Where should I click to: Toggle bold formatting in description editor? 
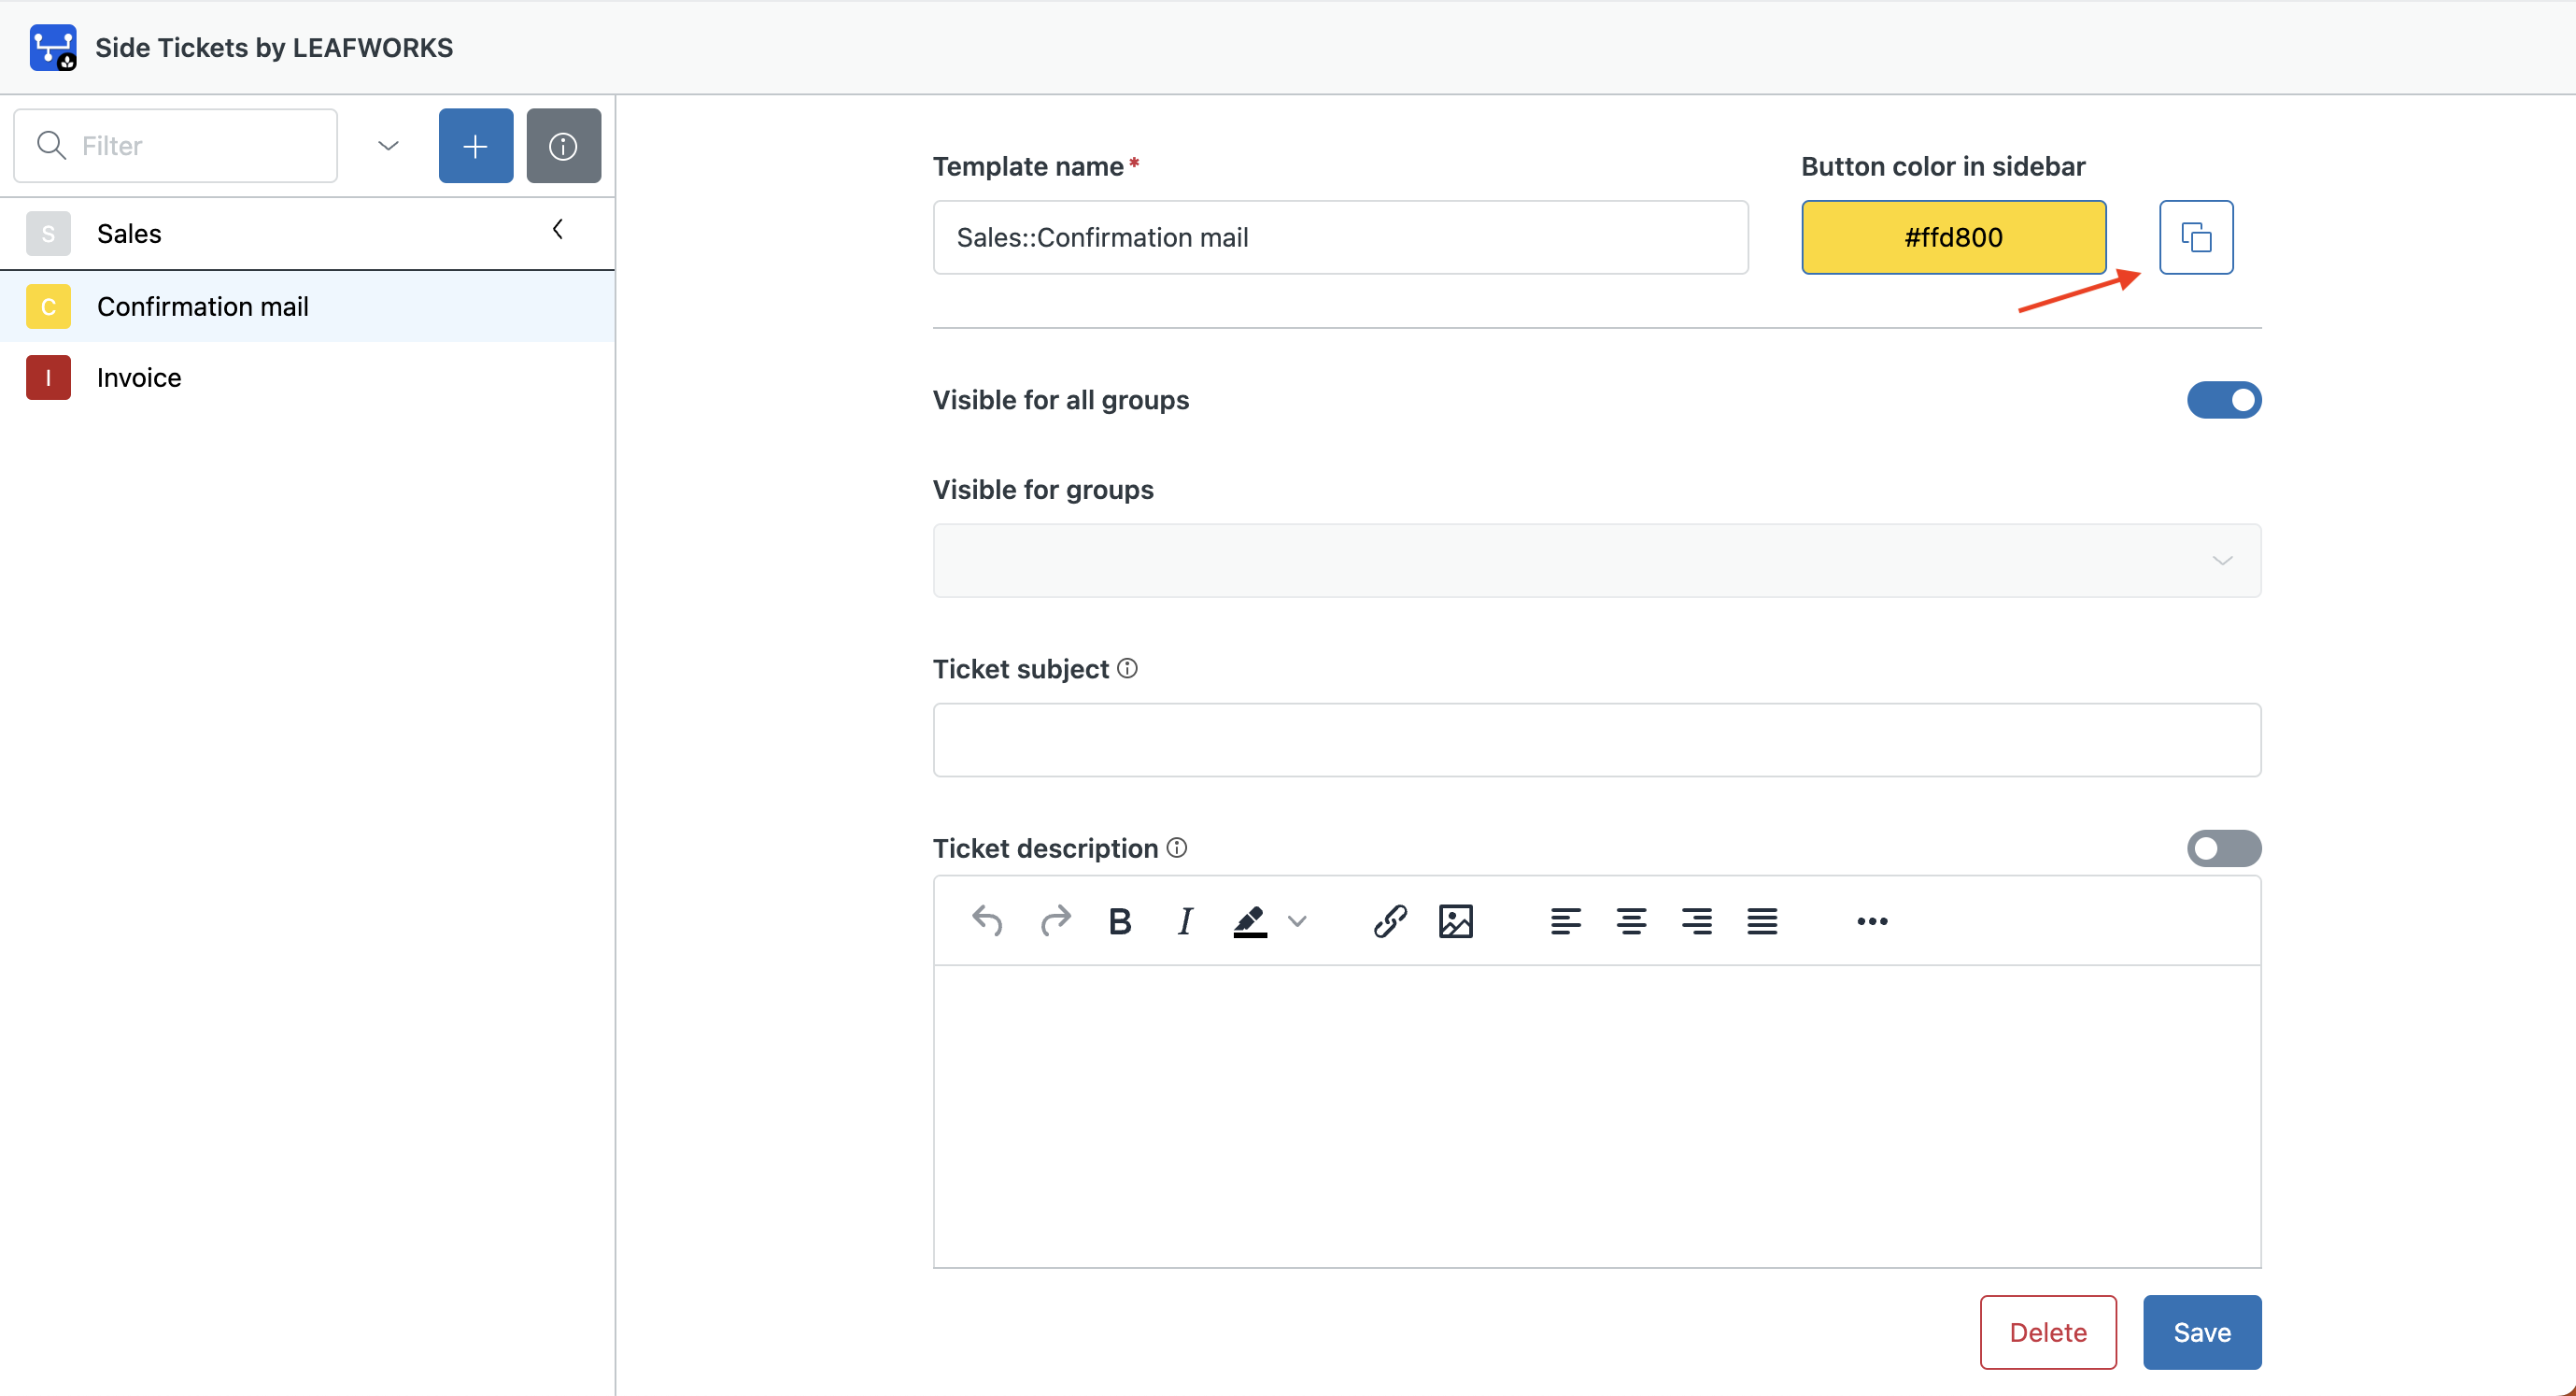coord(1119,919)
